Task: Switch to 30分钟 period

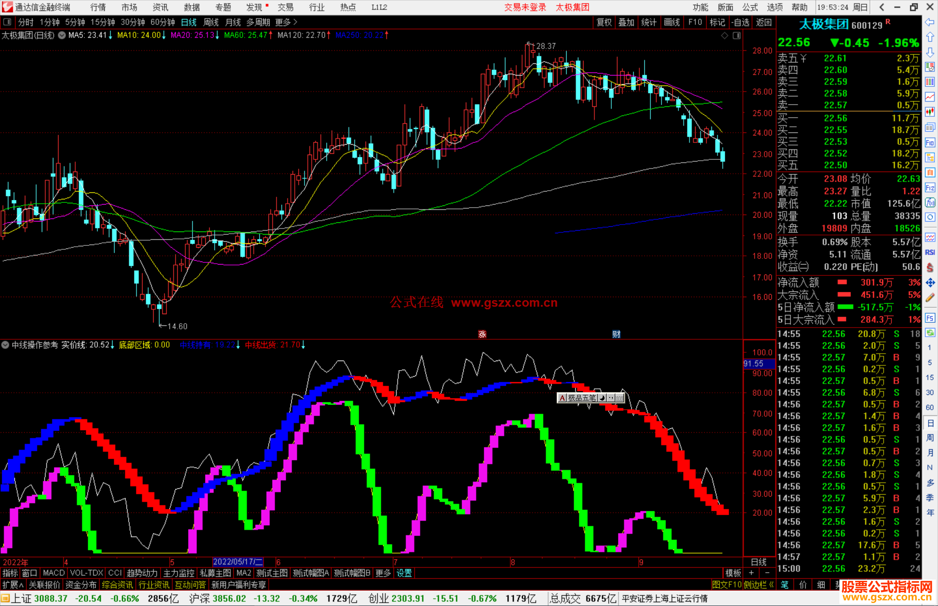Action: pos(132,22)
